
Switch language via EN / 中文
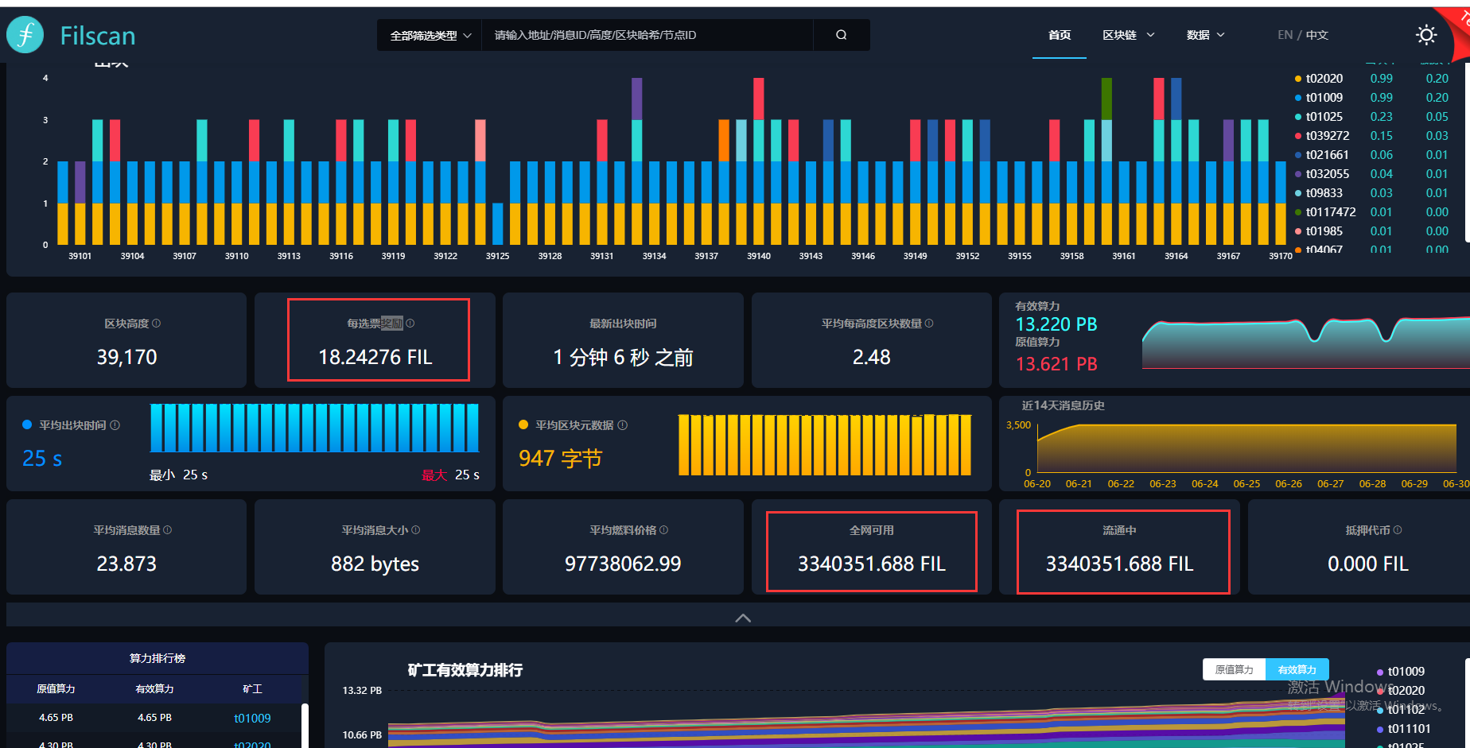pyautogui.click(x=1303, y=35)
